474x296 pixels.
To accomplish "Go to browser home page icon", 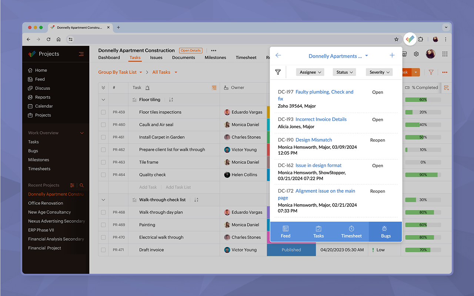I will 59,39.
